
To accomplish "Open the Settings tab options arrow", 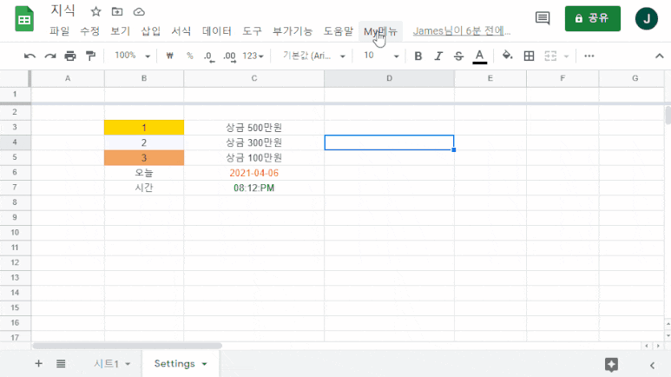I will (205, 364).
